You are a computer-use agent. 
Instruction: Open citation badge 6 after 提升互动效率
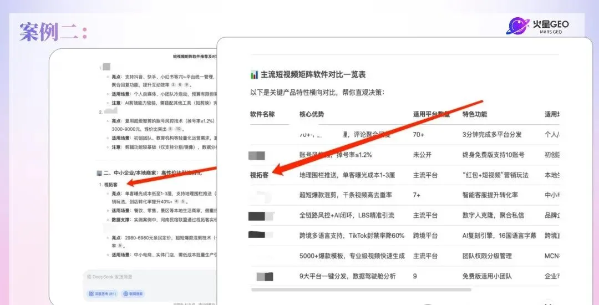(180, 85)
